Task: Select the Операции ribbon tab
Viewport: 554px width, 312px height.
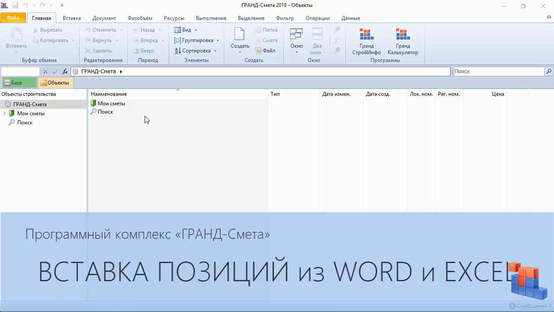Action: point(318,18)
